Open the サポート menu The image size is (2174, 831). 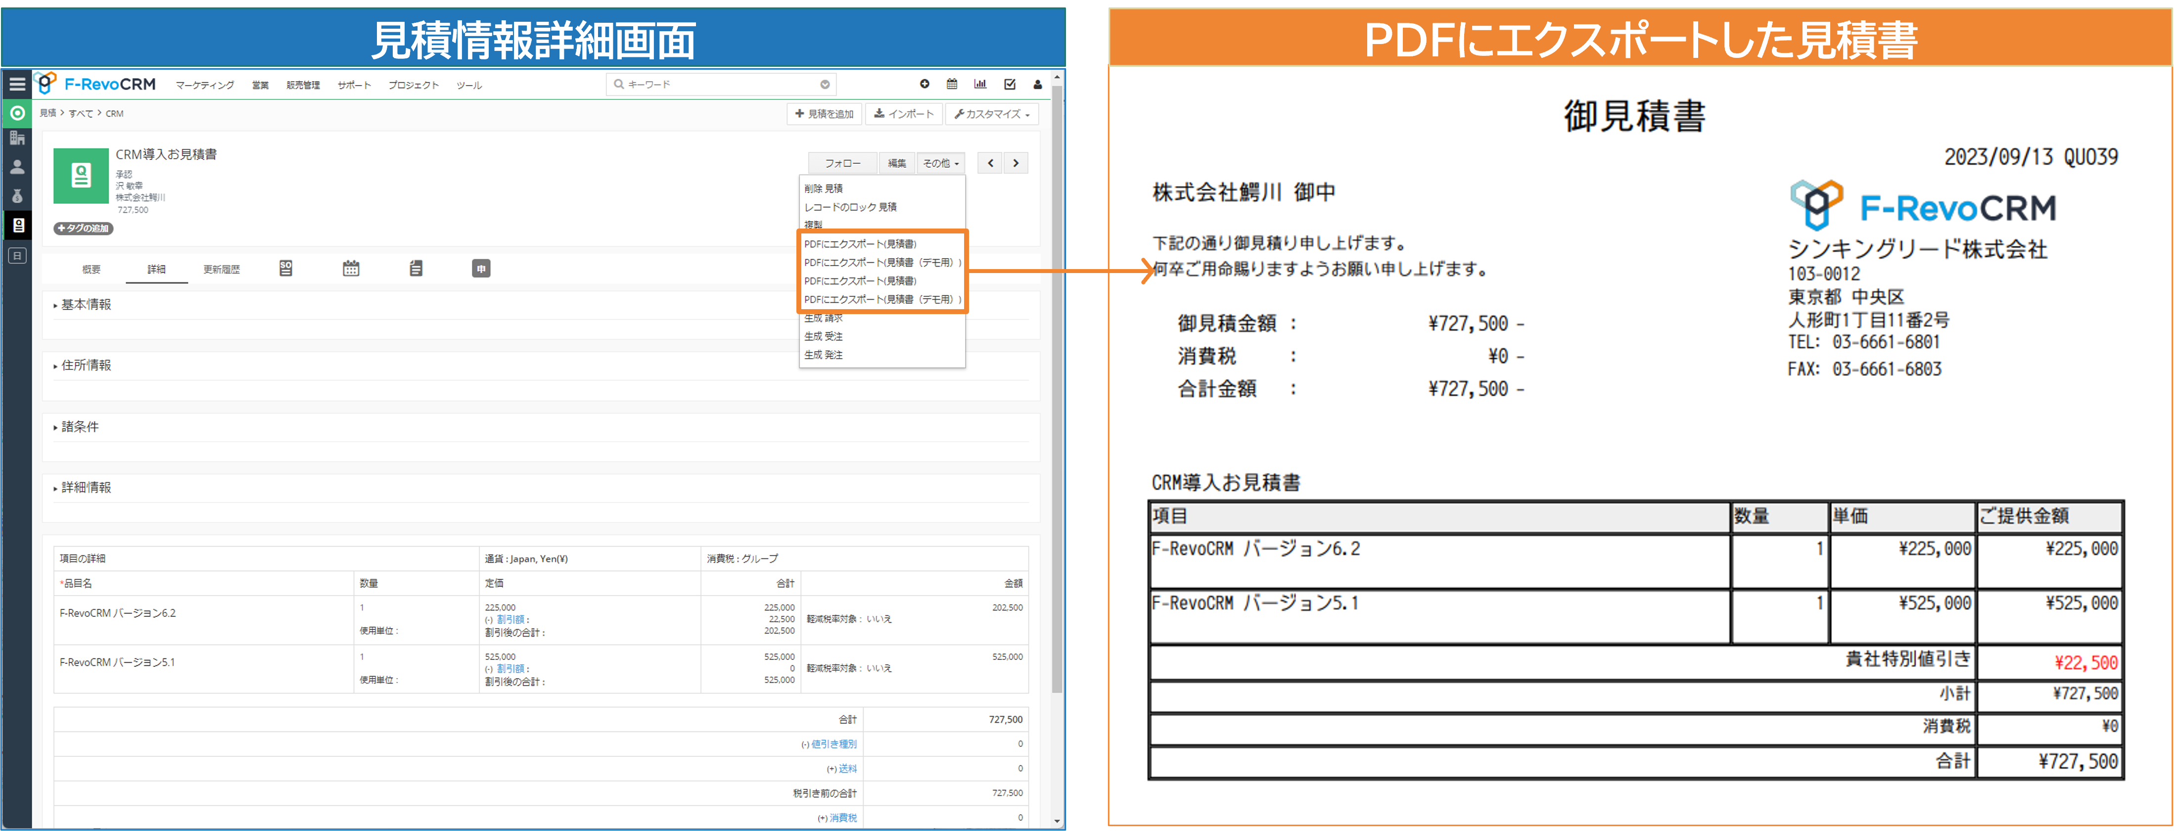pyautogui.click(x=355, y=85)
